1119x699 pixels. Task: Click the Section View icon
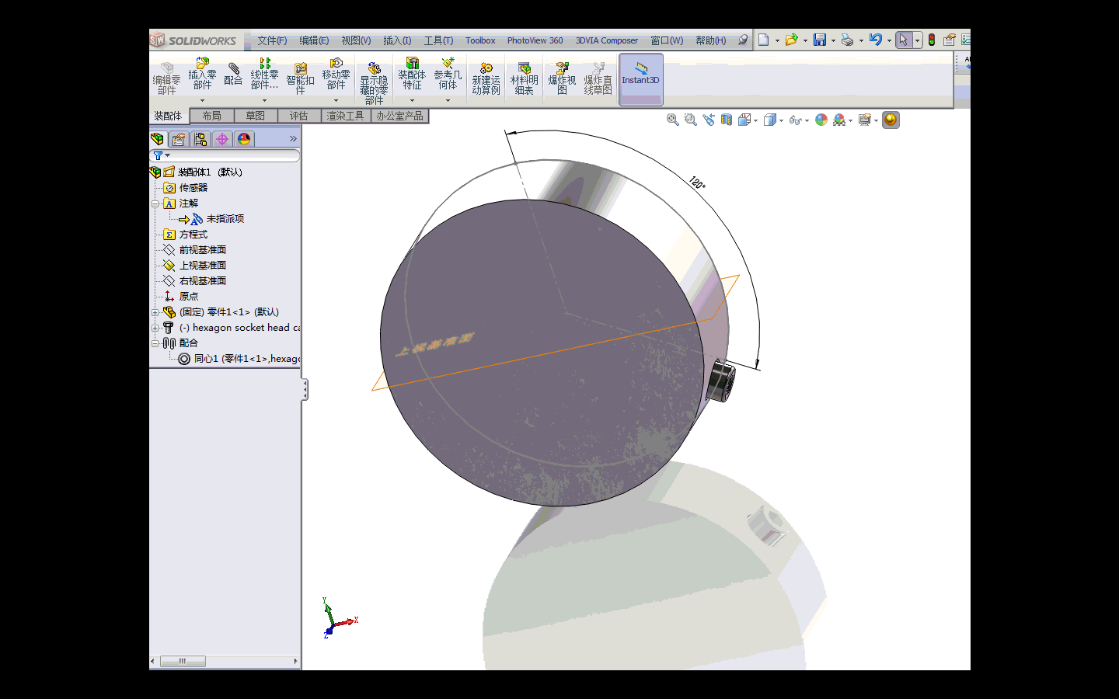[x=726, y=120]
